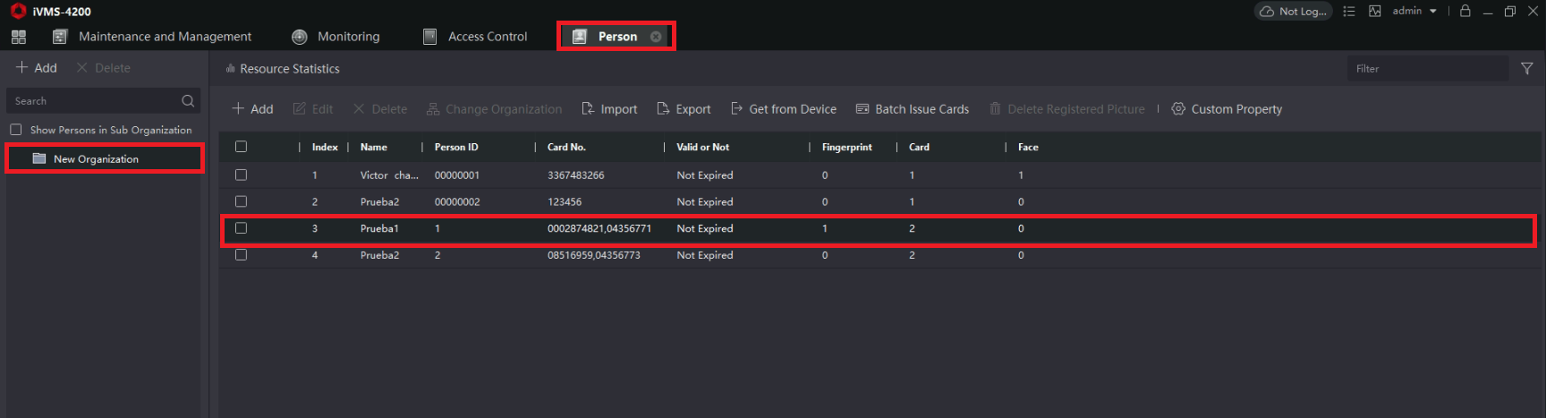Click the filter funnel icon
Viewport: 1546px width, 418px height.
(1527, 69)
